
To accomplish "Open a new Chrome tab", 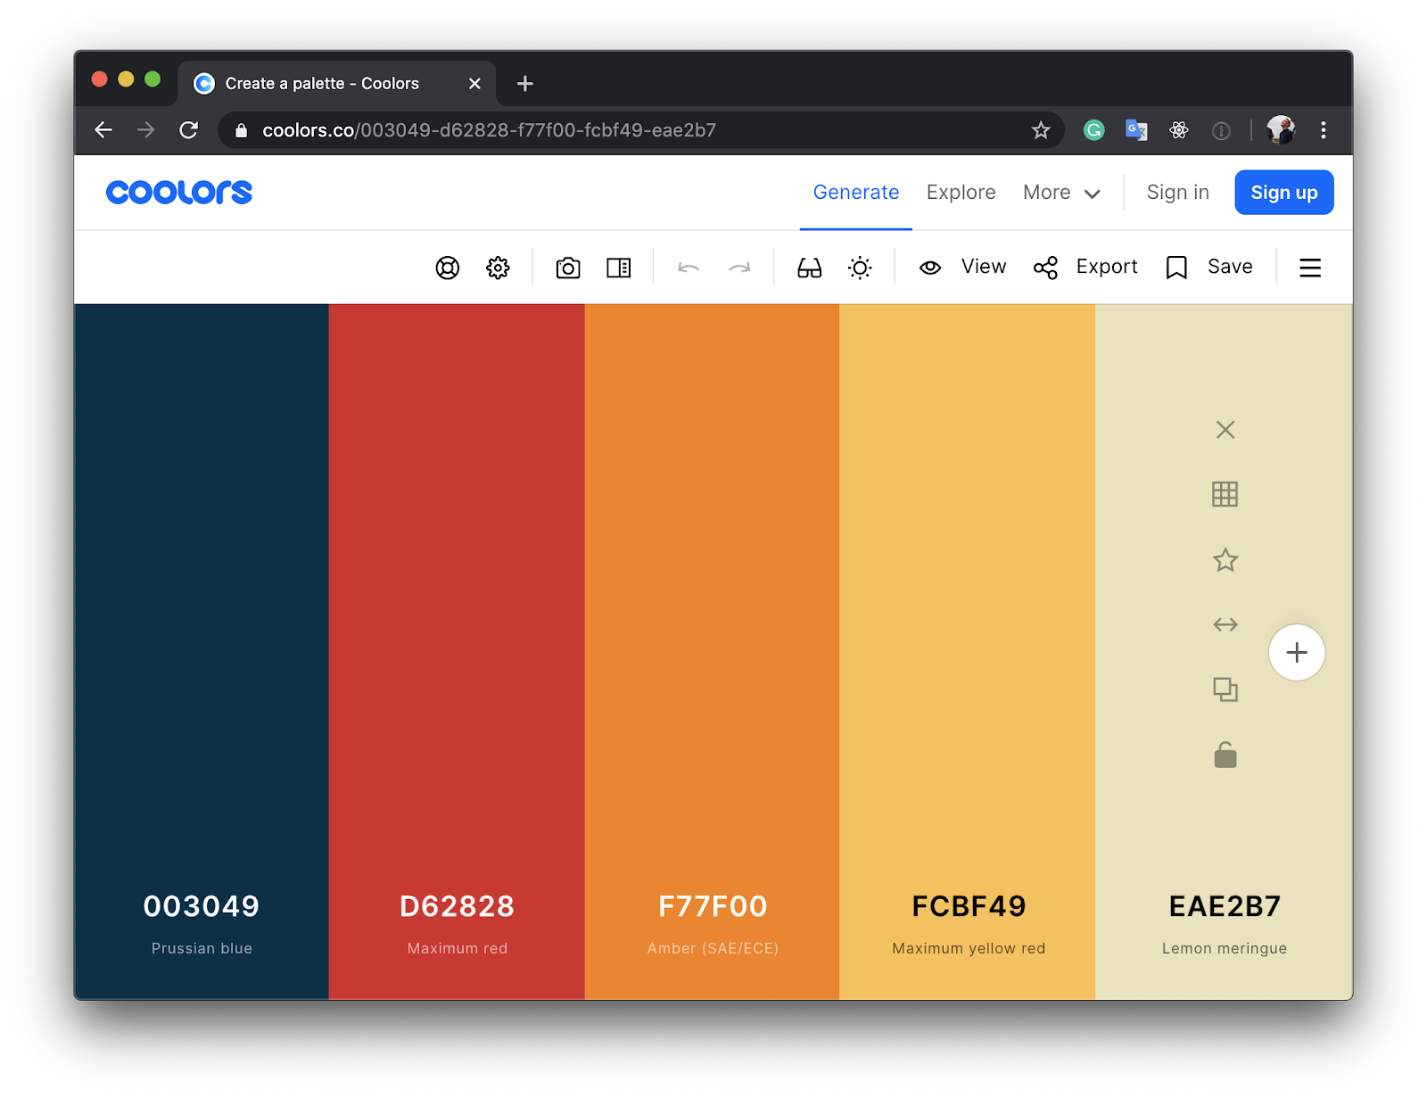I will [x=525, y=83].
